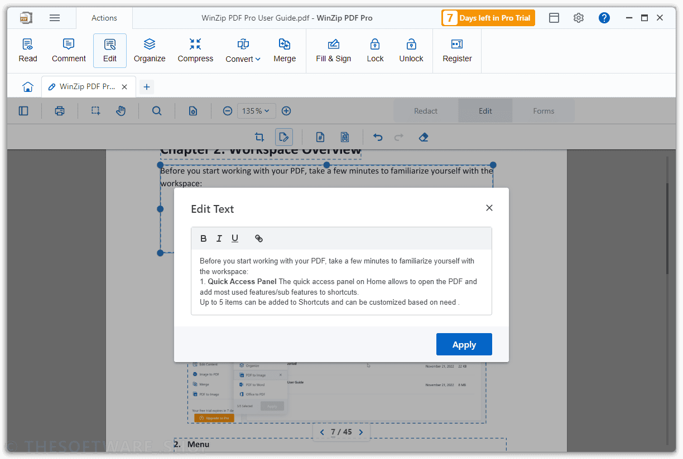Switch to the Edit tab in the mode bar
The height and width of the screenshot is (459, 683).
(x=485, y=111)
